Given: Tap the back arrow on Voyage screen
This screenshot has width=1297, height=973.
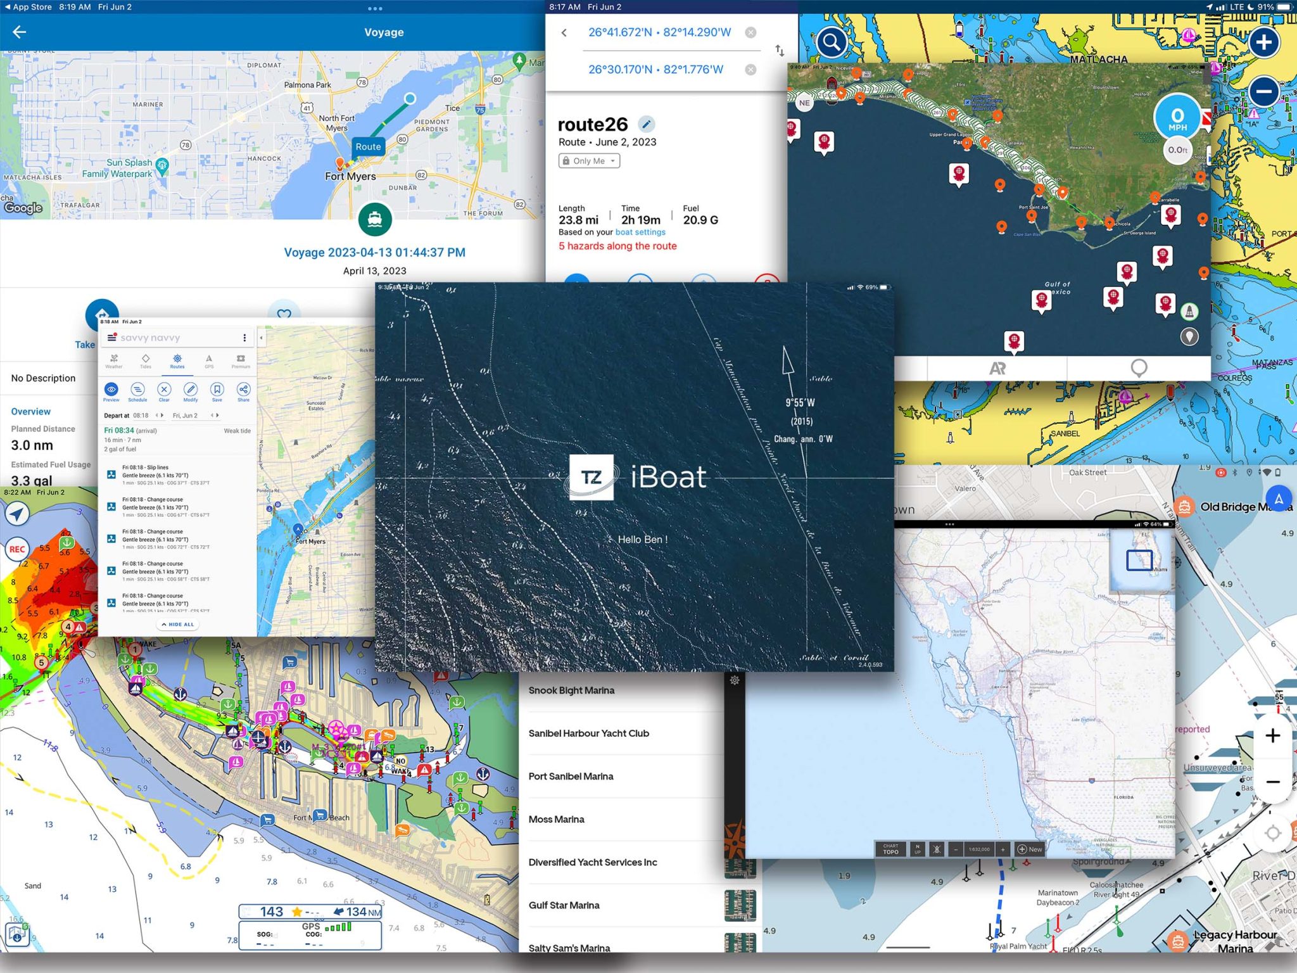Looking at the screenshot, I should 20,32.
